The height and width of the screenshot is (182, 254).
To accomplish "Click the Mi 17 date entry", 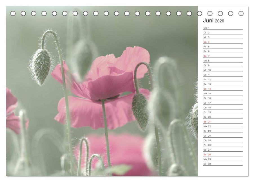I will 223,103.
